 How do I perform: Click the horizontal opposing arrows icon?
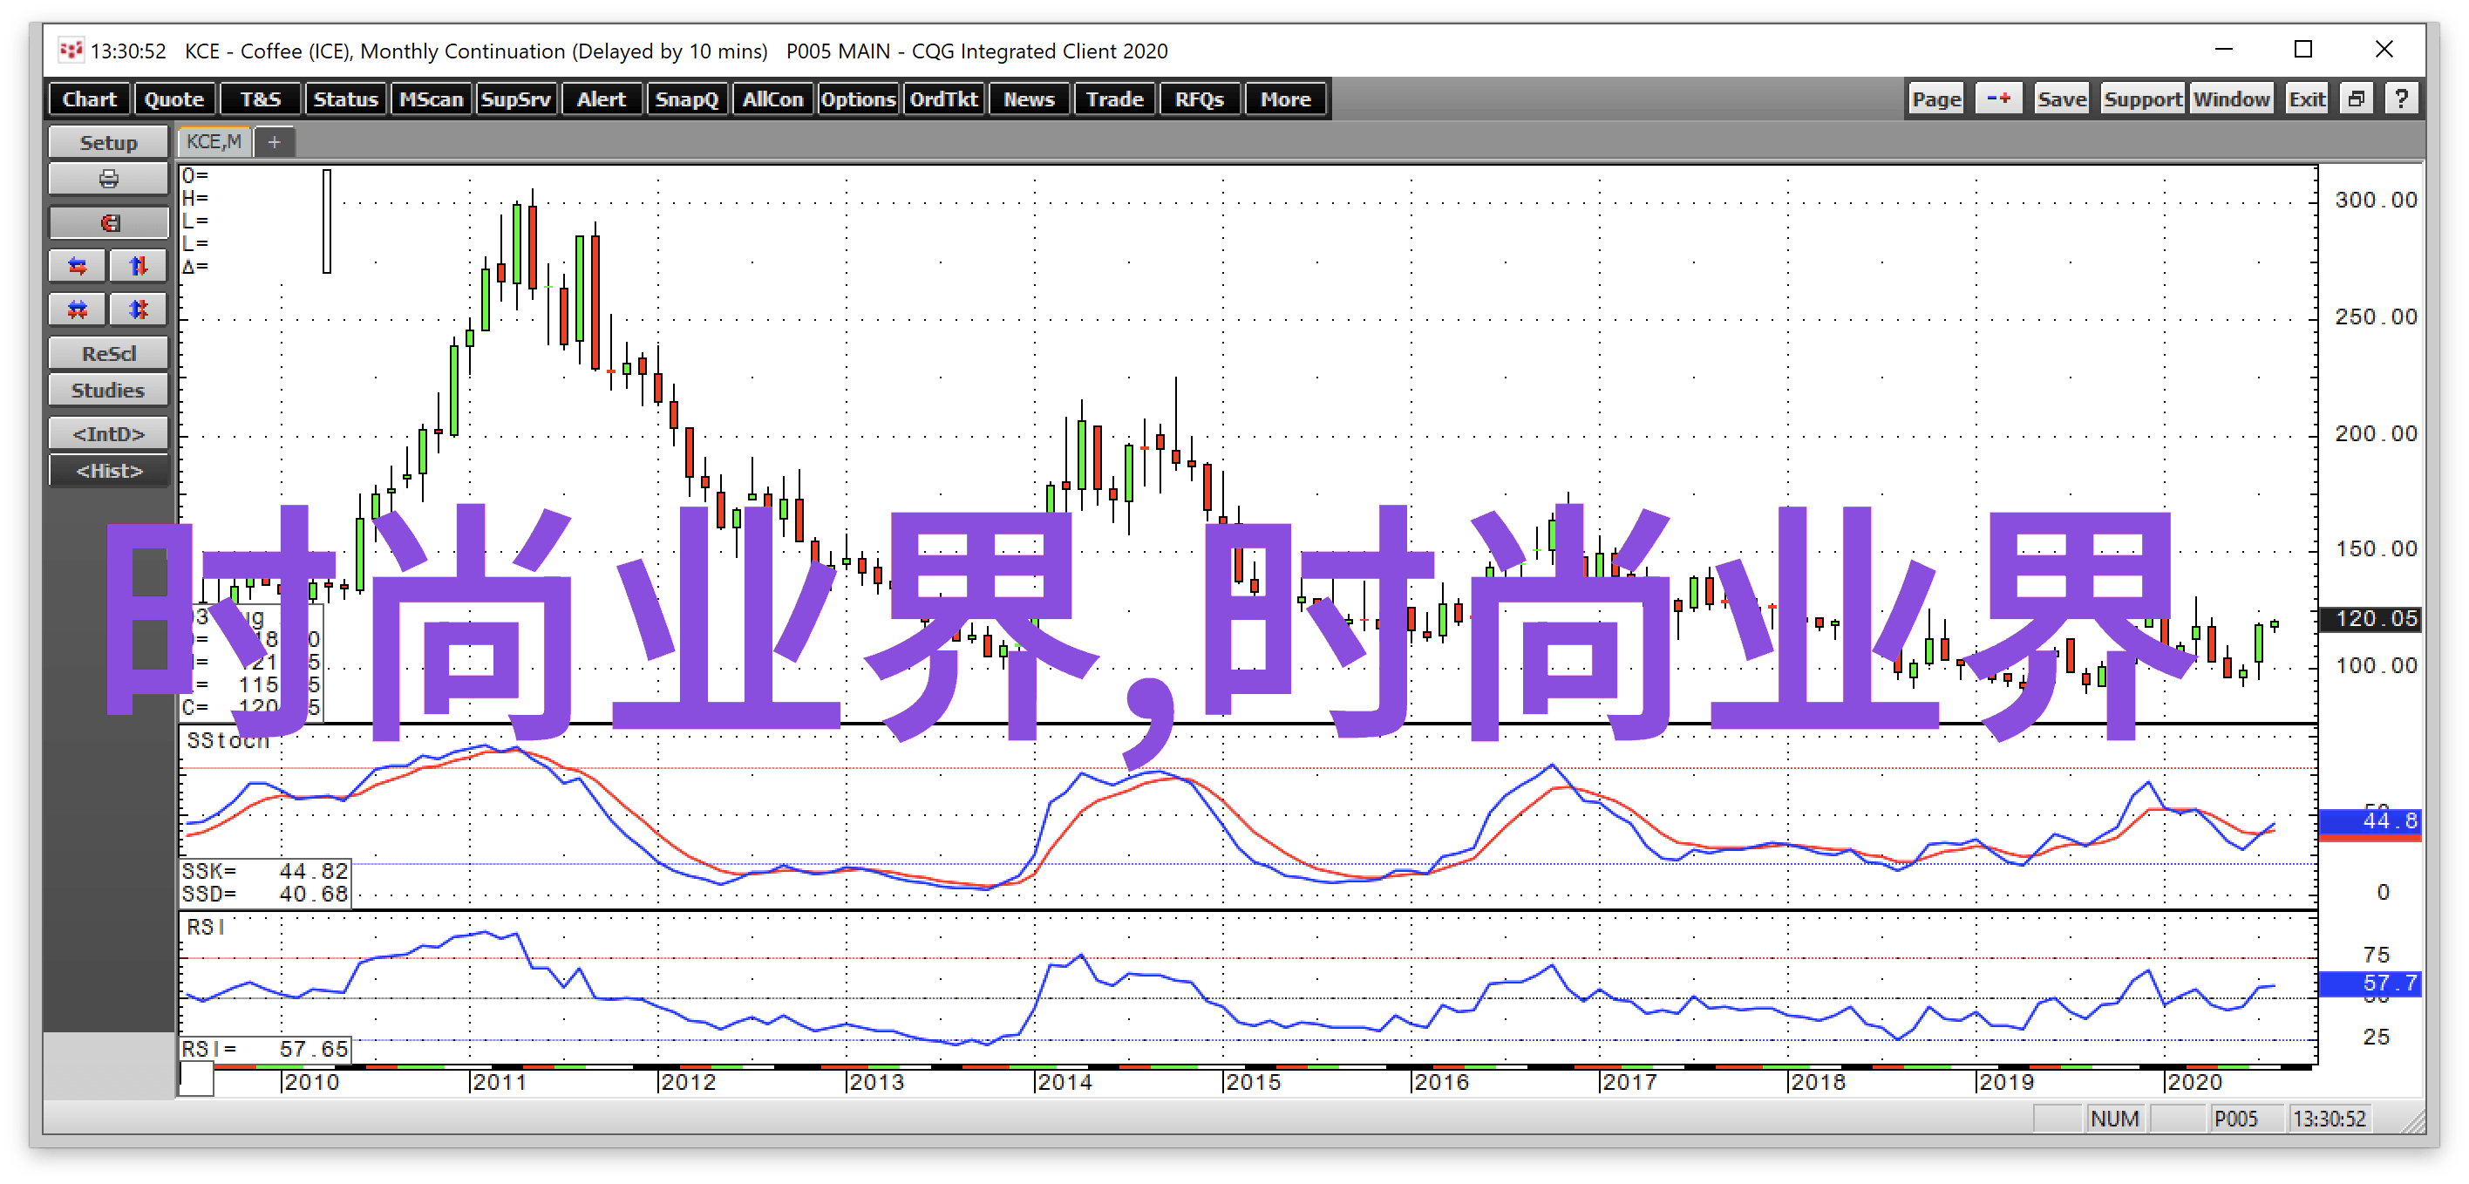pos(78,266)
